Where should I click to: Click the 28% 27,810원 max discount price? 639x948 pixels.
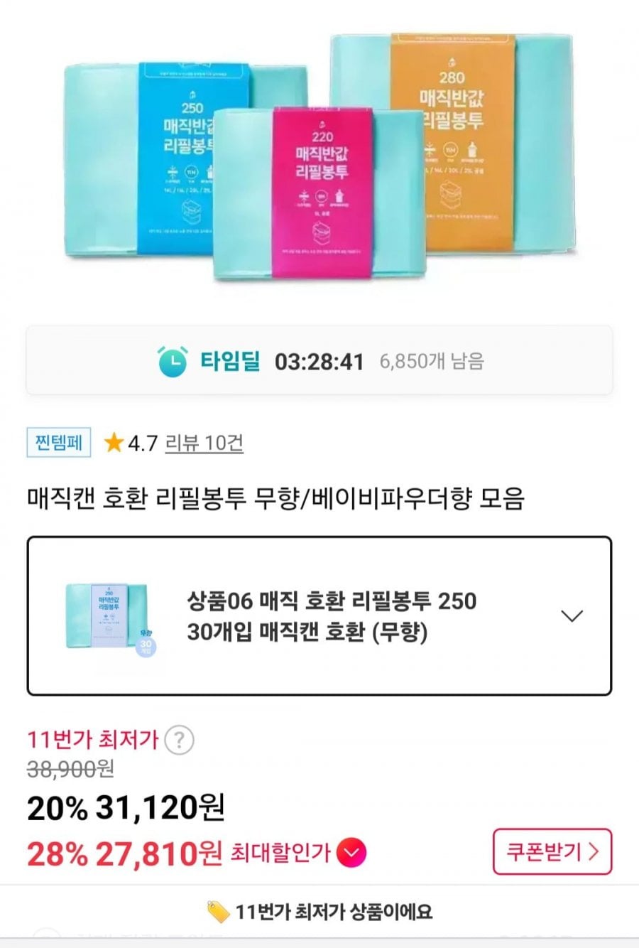click(124, 852)
